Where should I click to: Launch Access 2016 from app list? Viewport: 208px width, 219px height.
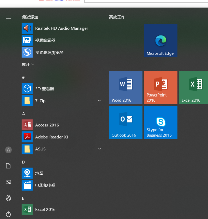pyautogui.click(x=47, y=125)
